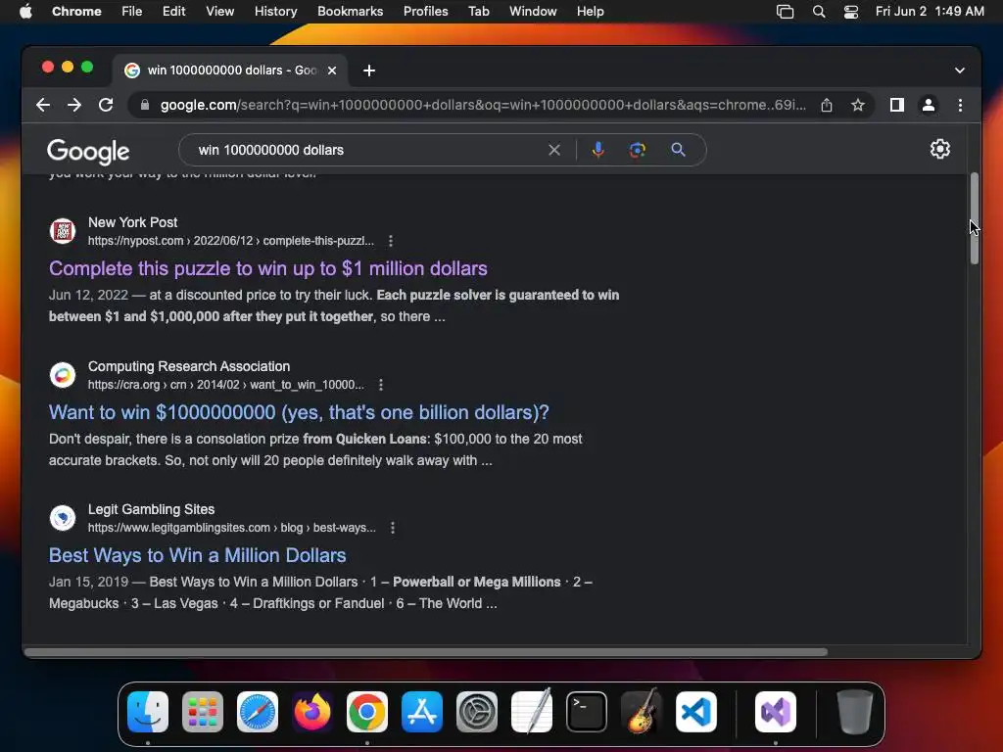Open the Profiles menu
Screen dimensions: 1003x752
[x=425, y=12]
